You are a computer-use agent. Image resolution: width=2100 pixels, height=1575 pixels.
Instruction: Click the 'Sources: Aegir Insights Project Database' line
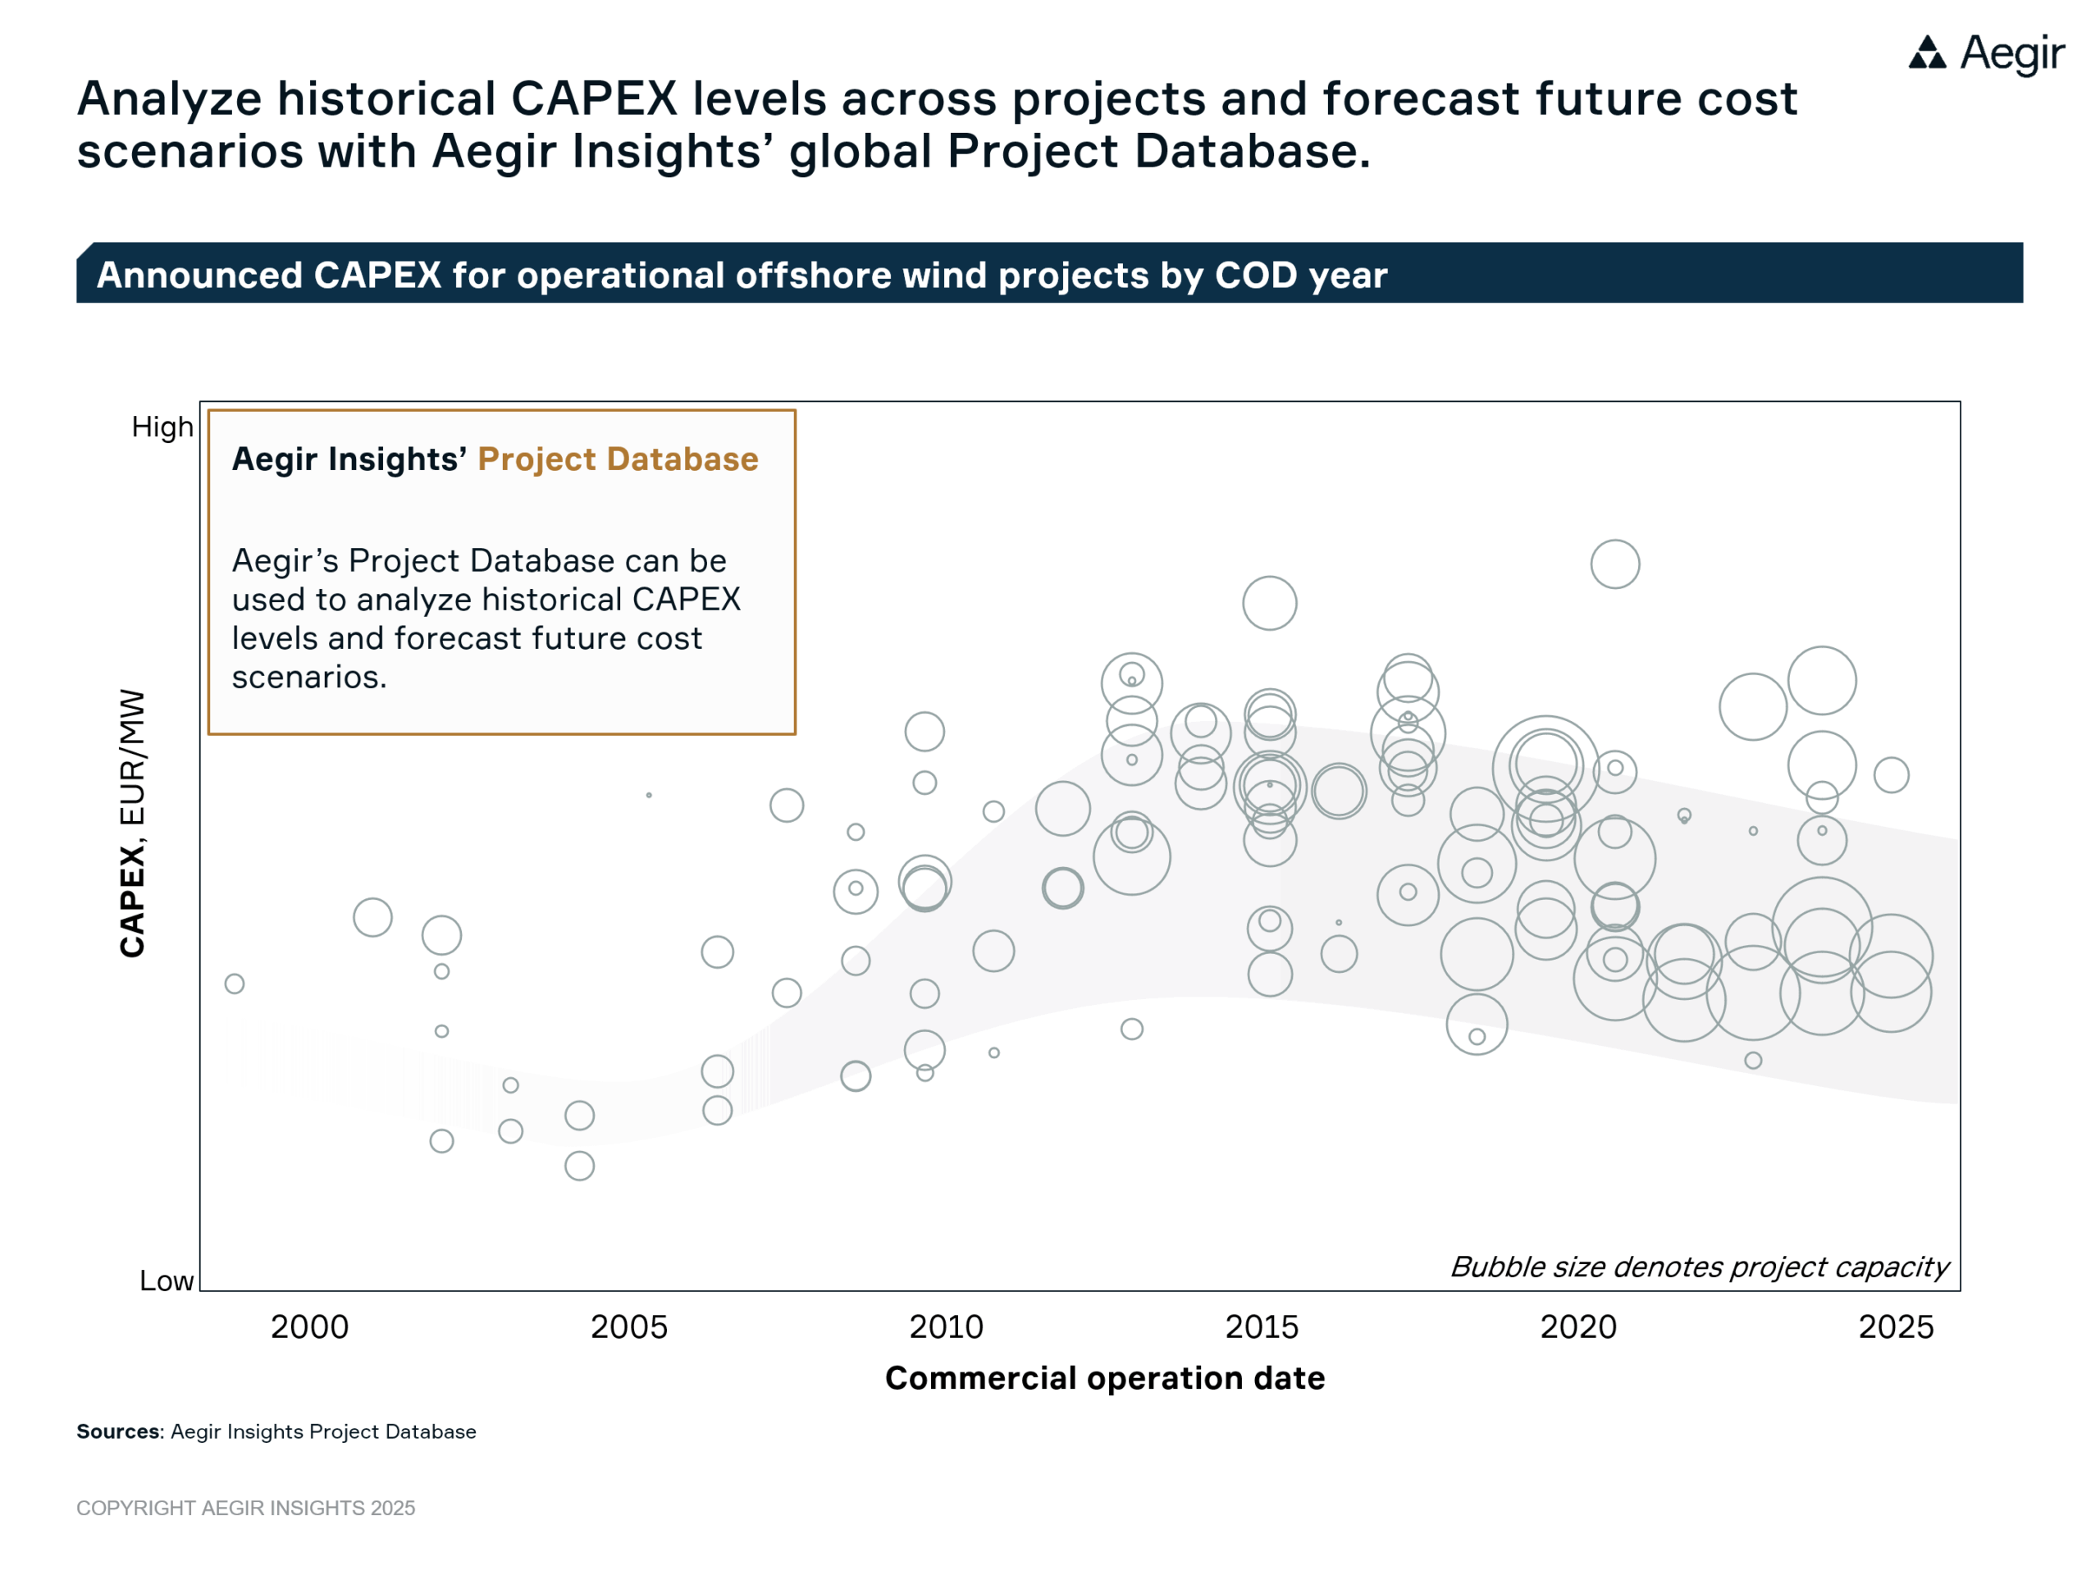pyautogui.click(x=276, y=1431)
